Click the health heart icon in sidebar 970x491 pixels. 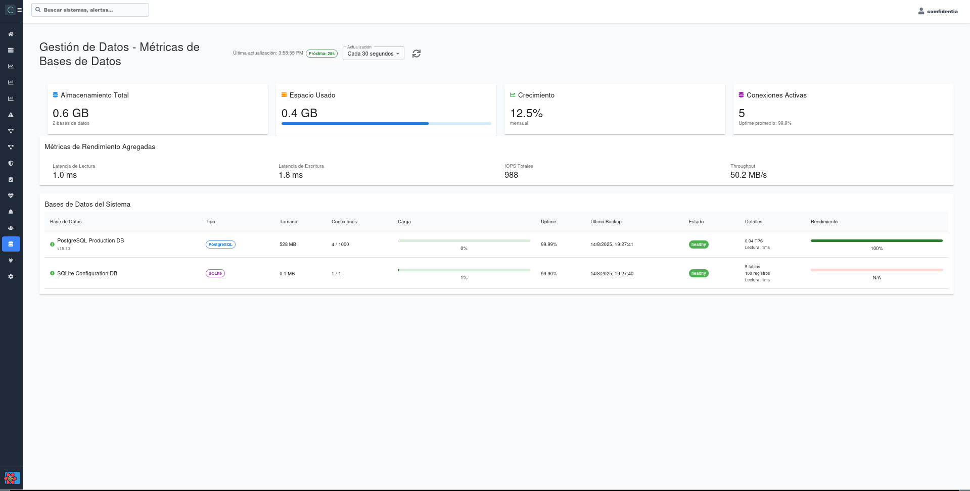[11, 195]
